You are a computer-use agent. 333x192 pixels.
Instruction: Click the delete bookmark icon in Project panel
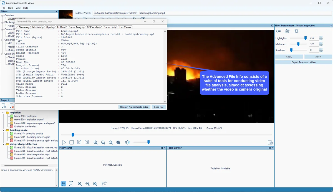[x=12, y=106]
